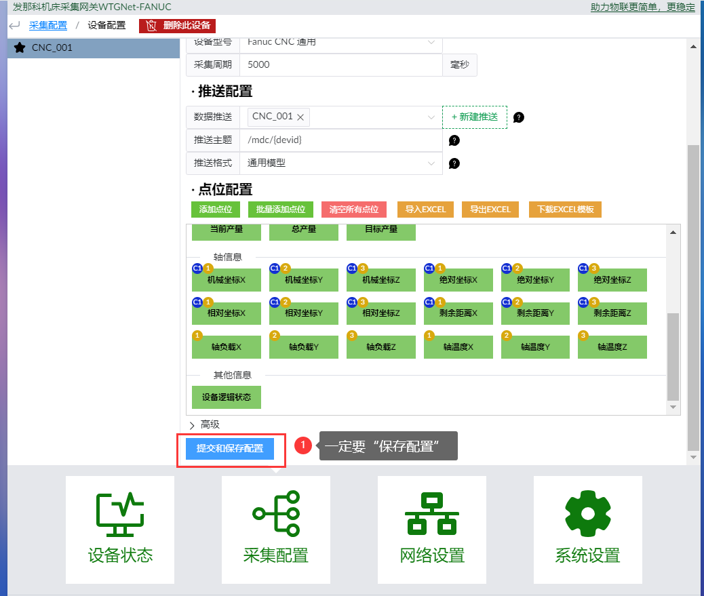Viewport: 704px width, 596px height.
Task: Select 轴温度X point tile
Action: point(458,347)
